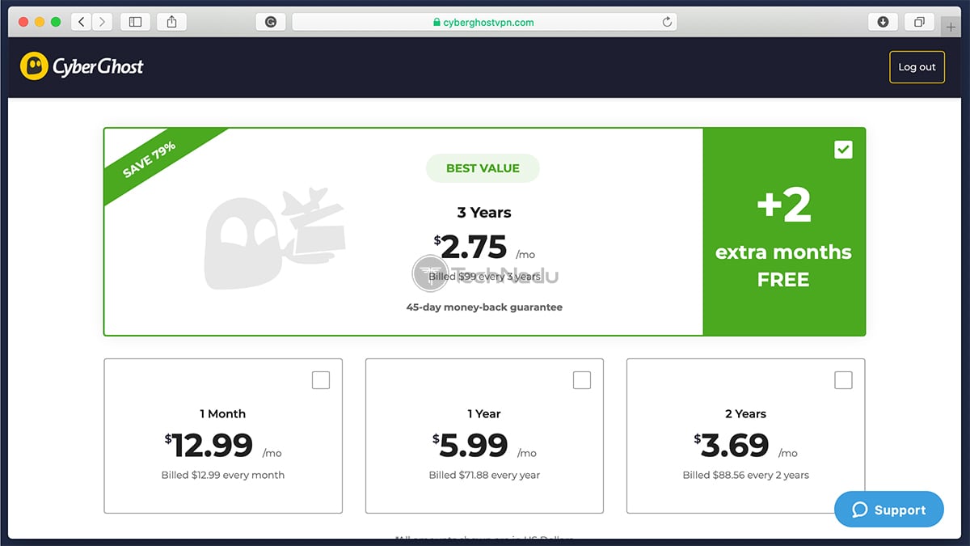Image resolution: width=970 pixels, height=546 pixels.
Task: Go forward with Safari's forward arrow
Action: tap(103, 22)
